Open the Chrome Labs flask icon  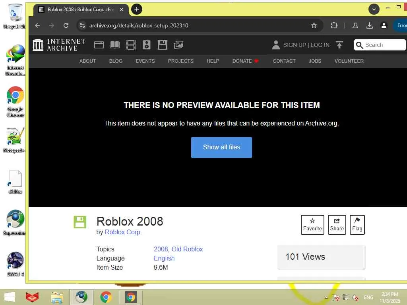355,25
